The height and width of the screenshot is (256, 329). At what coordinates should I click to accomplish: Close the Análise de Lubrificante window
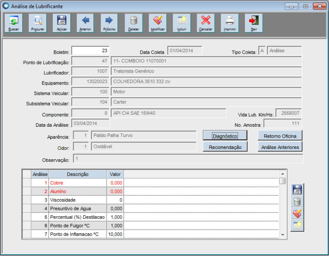click(x=319, y=6)
